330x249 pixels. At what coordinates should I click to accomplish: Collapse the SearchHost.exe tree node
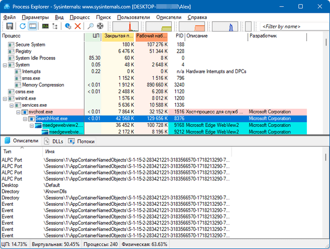point(25,119)
